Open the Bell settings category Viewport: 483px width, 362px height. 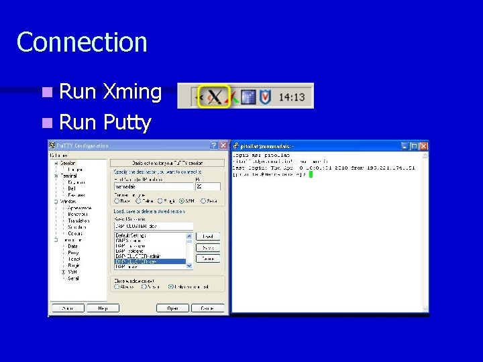coord(72,188)
